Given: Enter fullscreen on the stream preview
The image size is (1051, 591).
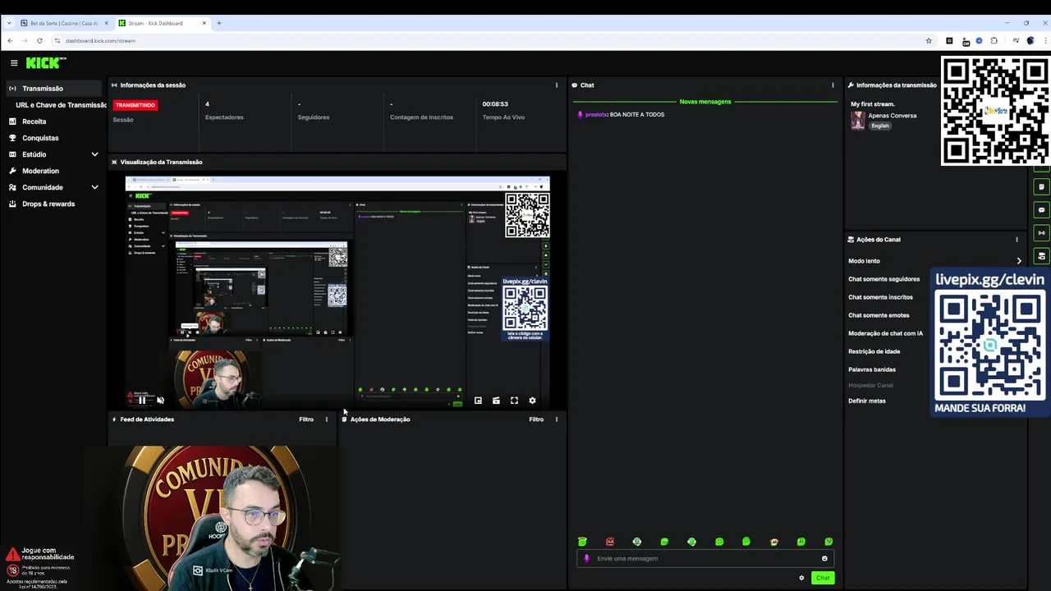Looking at the screenshot, I should [514, 401].
